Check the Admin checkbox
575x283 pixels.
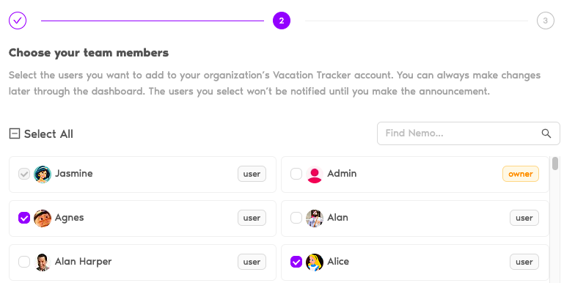(296, 174)
